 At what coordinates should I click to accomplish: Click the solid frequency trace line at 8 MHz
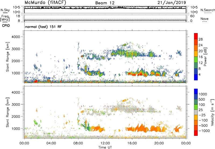pyautogui.click(x=105, y=20)
